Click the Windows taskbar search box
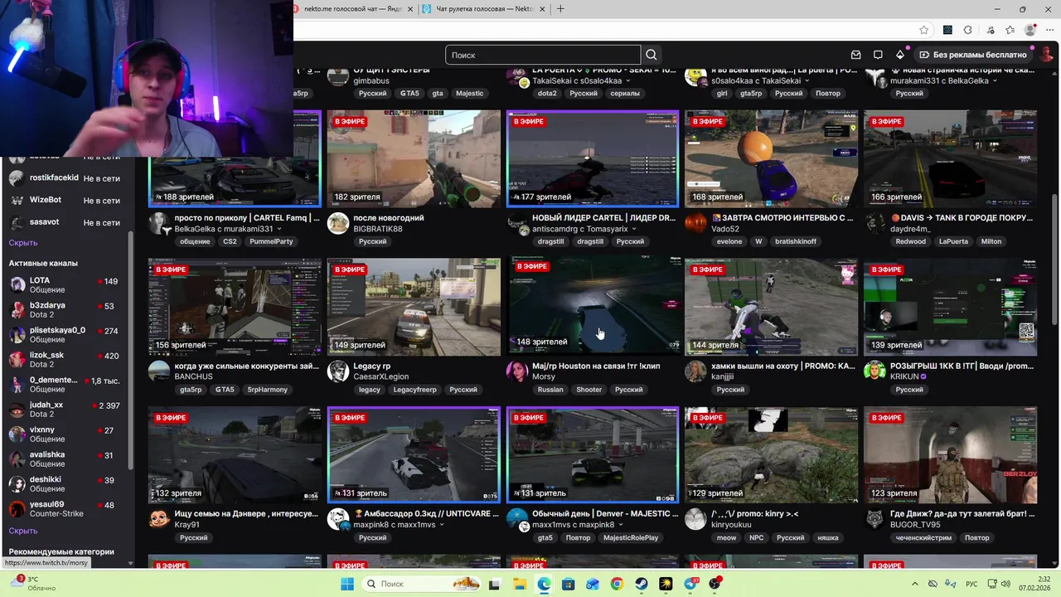 [422, 584]
